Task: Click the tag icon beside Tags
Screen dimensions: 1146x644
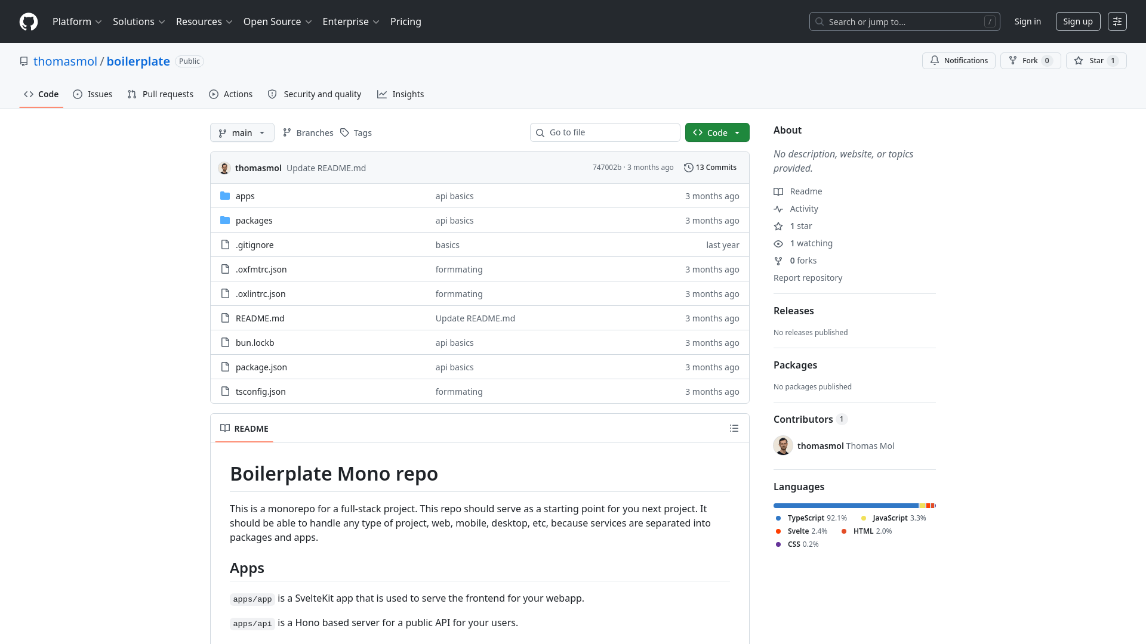Action: 344,132
